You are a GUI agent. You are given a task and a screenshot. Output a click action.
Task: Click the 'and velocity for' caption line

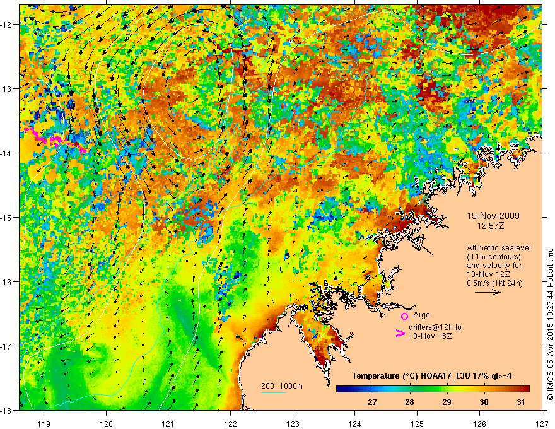494,266
